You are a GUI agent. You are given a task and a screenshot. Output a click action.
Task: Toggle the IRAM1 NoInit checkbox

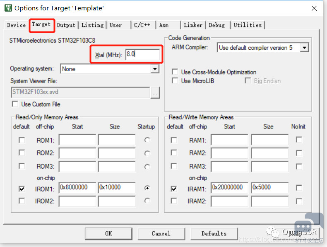(x=299, y=188)
